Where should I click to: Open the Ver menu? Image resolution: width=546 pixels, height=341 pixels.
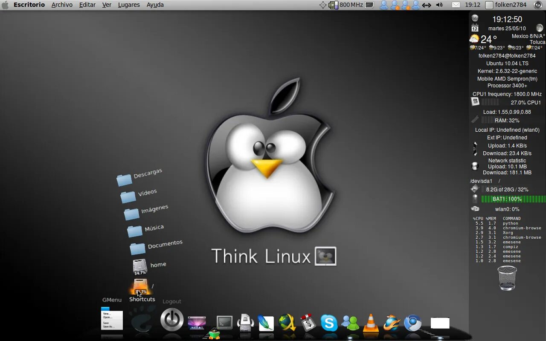click(x=107, y=5)
